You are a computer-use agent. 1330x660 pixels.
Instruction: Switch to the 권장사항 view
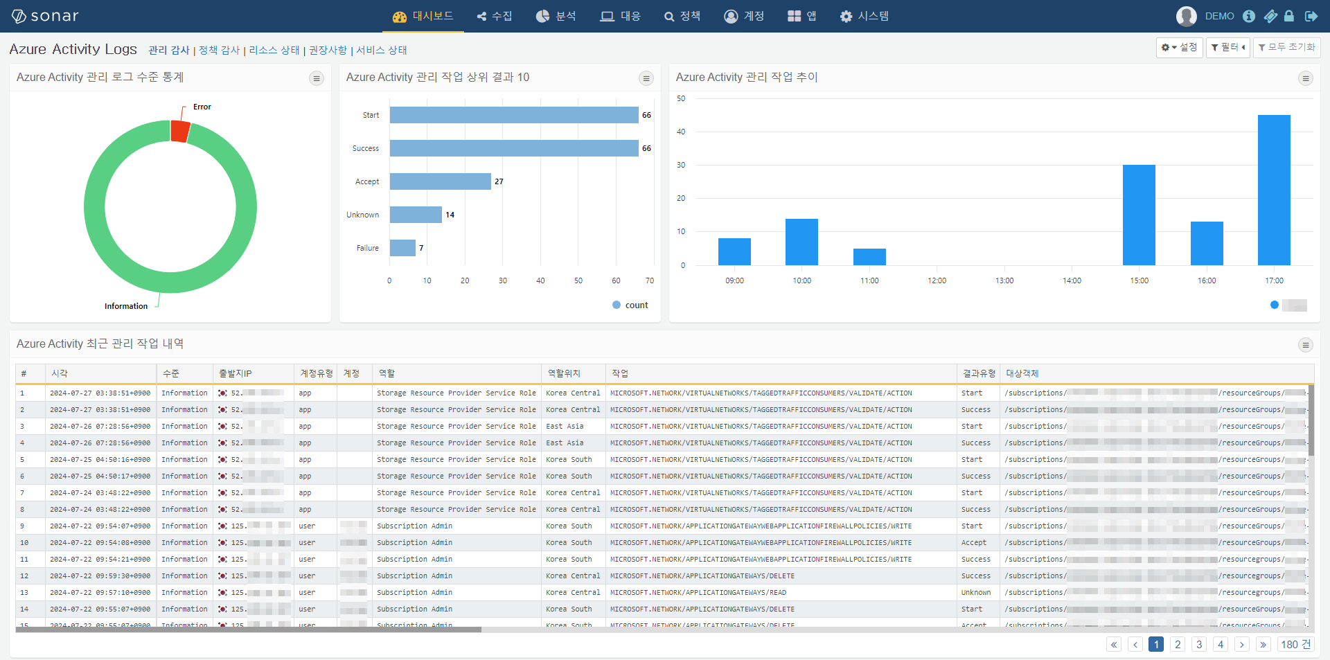pyautogui.click(x=328, y=50)
